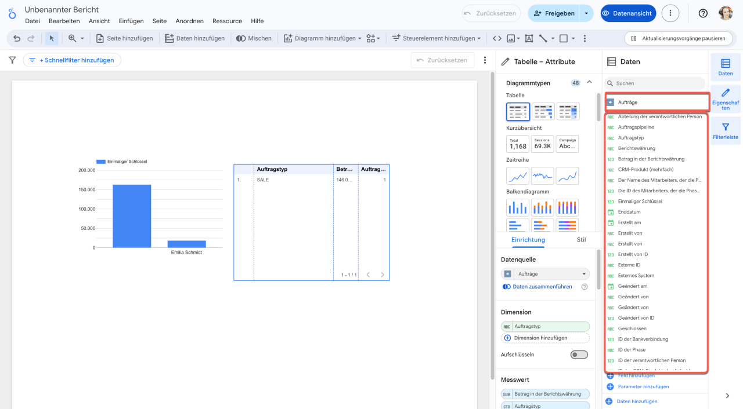Open the zoom magnifier tool
Viewport: 743px width, 409px height.
pos(73,38)
